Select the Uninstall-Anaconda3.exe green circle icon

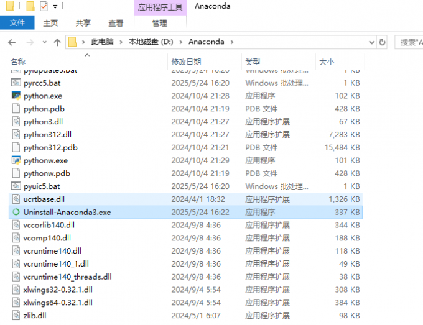click(x=16, y=212)
